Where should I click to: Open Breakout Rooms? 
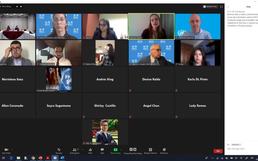pos(150,150)
